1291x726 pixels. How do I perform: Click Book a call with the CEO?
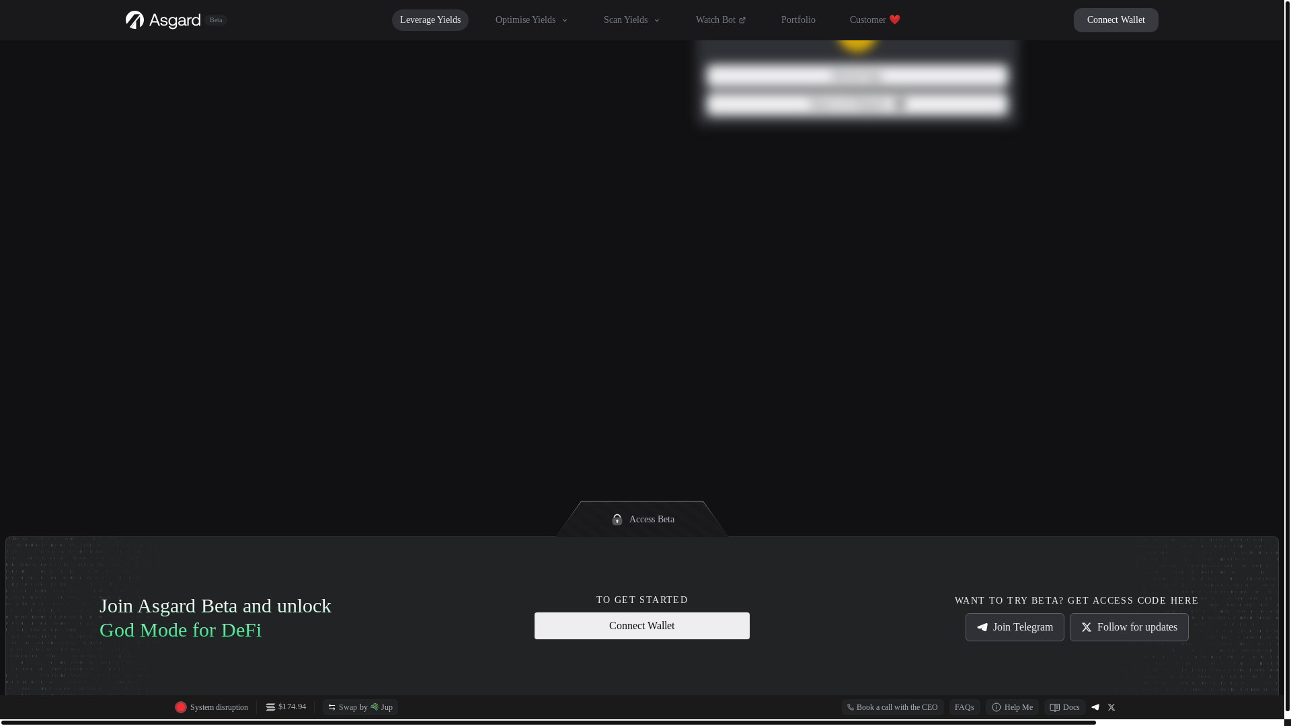892,707
